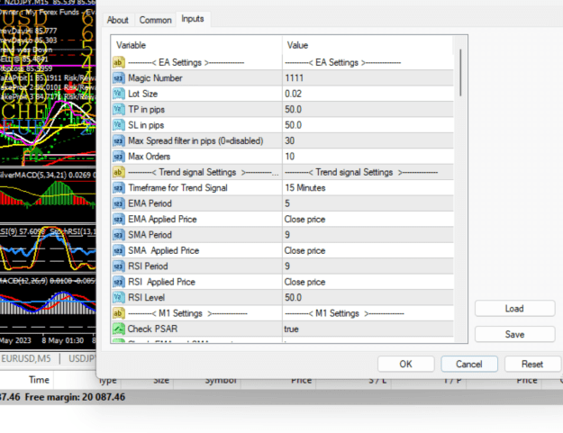Screen dimensions: 563x433
Task: Click the M1 Settings string icon
Action: click(119, 313)
